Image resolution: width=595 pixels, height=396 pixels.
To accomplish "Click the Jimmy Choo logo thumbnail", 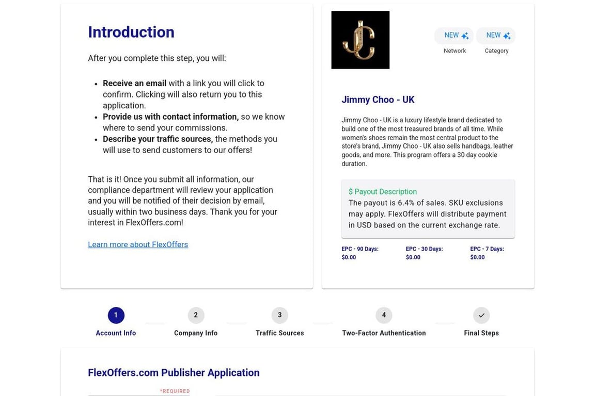I will (x=360, y=40).
